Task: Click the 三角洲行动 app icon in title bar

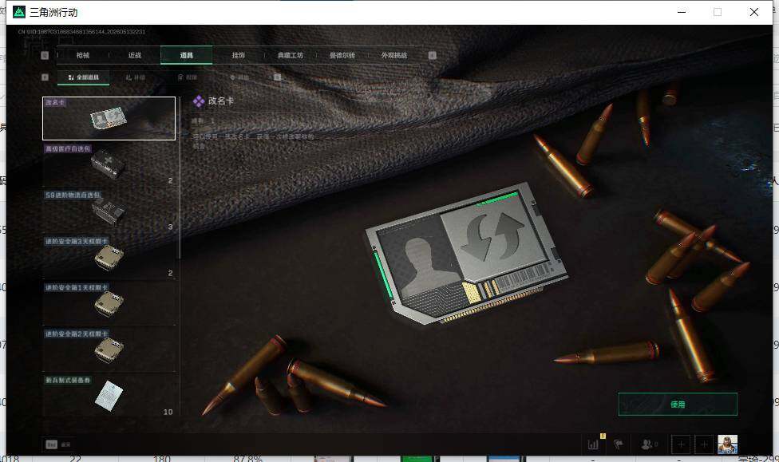Action: tap(19, 12)
